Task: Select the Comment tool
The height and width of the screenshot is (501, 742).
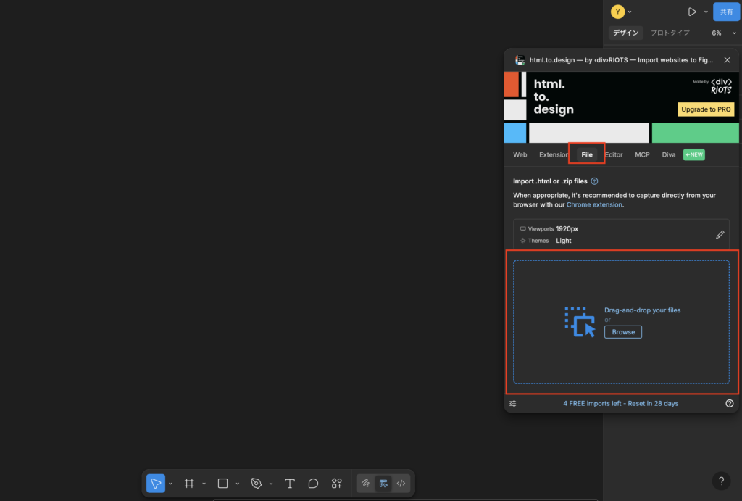Action: click(x=313, y=483)
